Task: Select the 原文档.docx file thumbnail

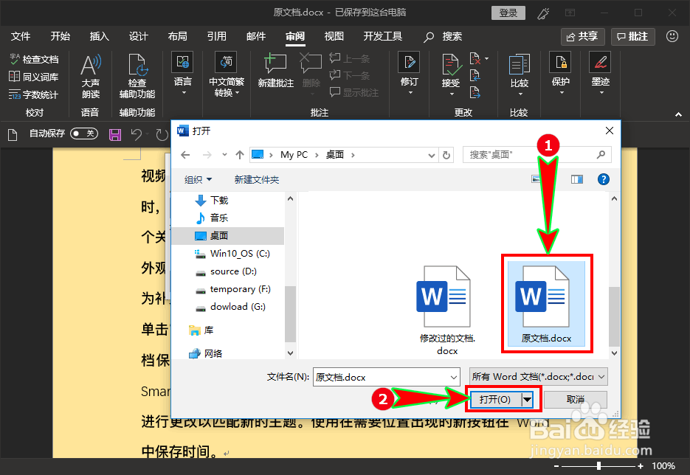Action: (x=547, y=302)
